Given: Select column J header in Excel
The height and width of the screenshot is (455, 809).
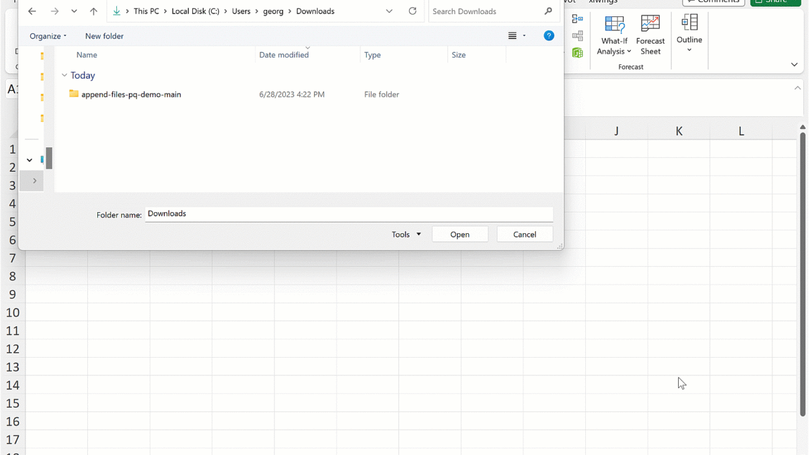Looking at the screenshot, I should (616, 131).
